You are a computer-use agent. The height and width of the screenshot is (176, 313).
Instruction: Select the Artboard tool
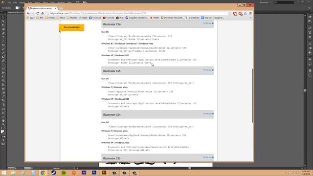(x=3, y=113)
